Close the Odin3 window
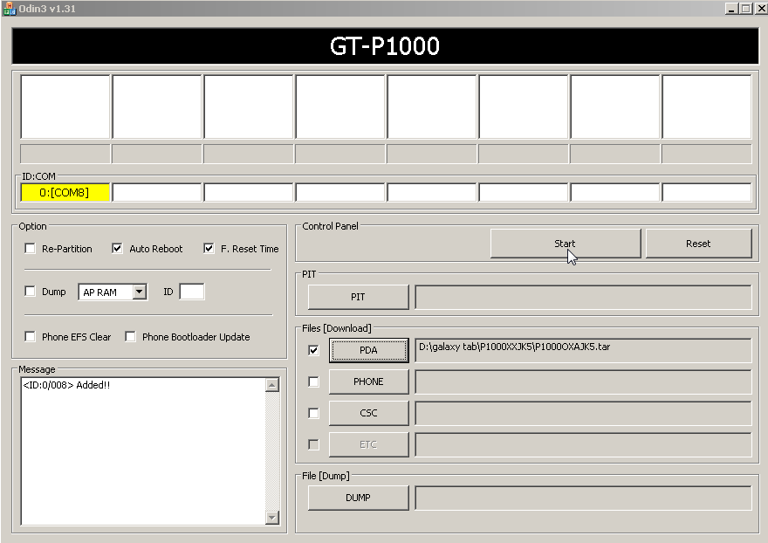This screenshot has width=768, height=543. [762, 9]
